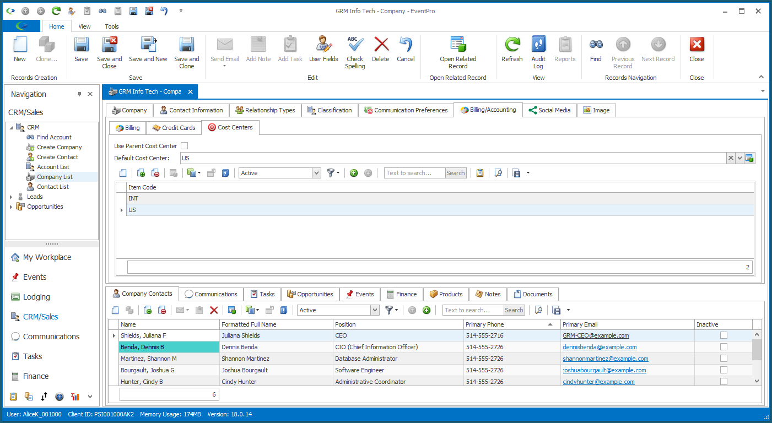Click the Delete red X icon
The height and width of the screenshot is (423, 772).
click(x=381, y=45)
